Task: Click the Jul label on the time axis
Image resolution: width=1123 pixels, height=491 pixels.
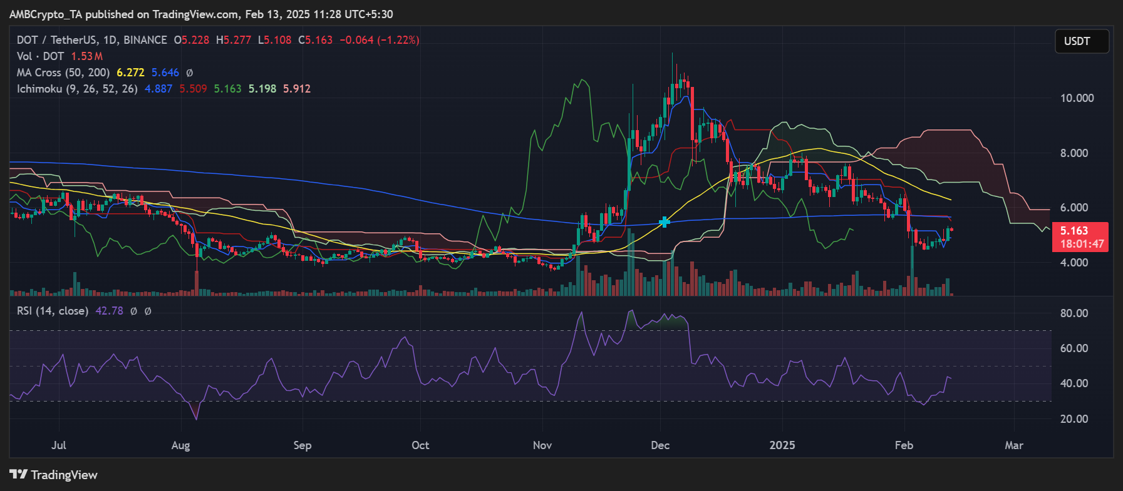Action: (59, 445)
